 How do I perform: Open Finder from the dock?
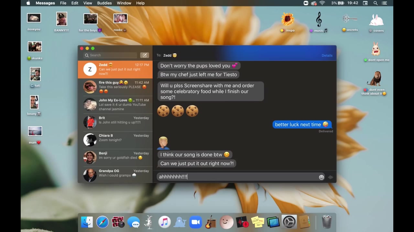87,222
